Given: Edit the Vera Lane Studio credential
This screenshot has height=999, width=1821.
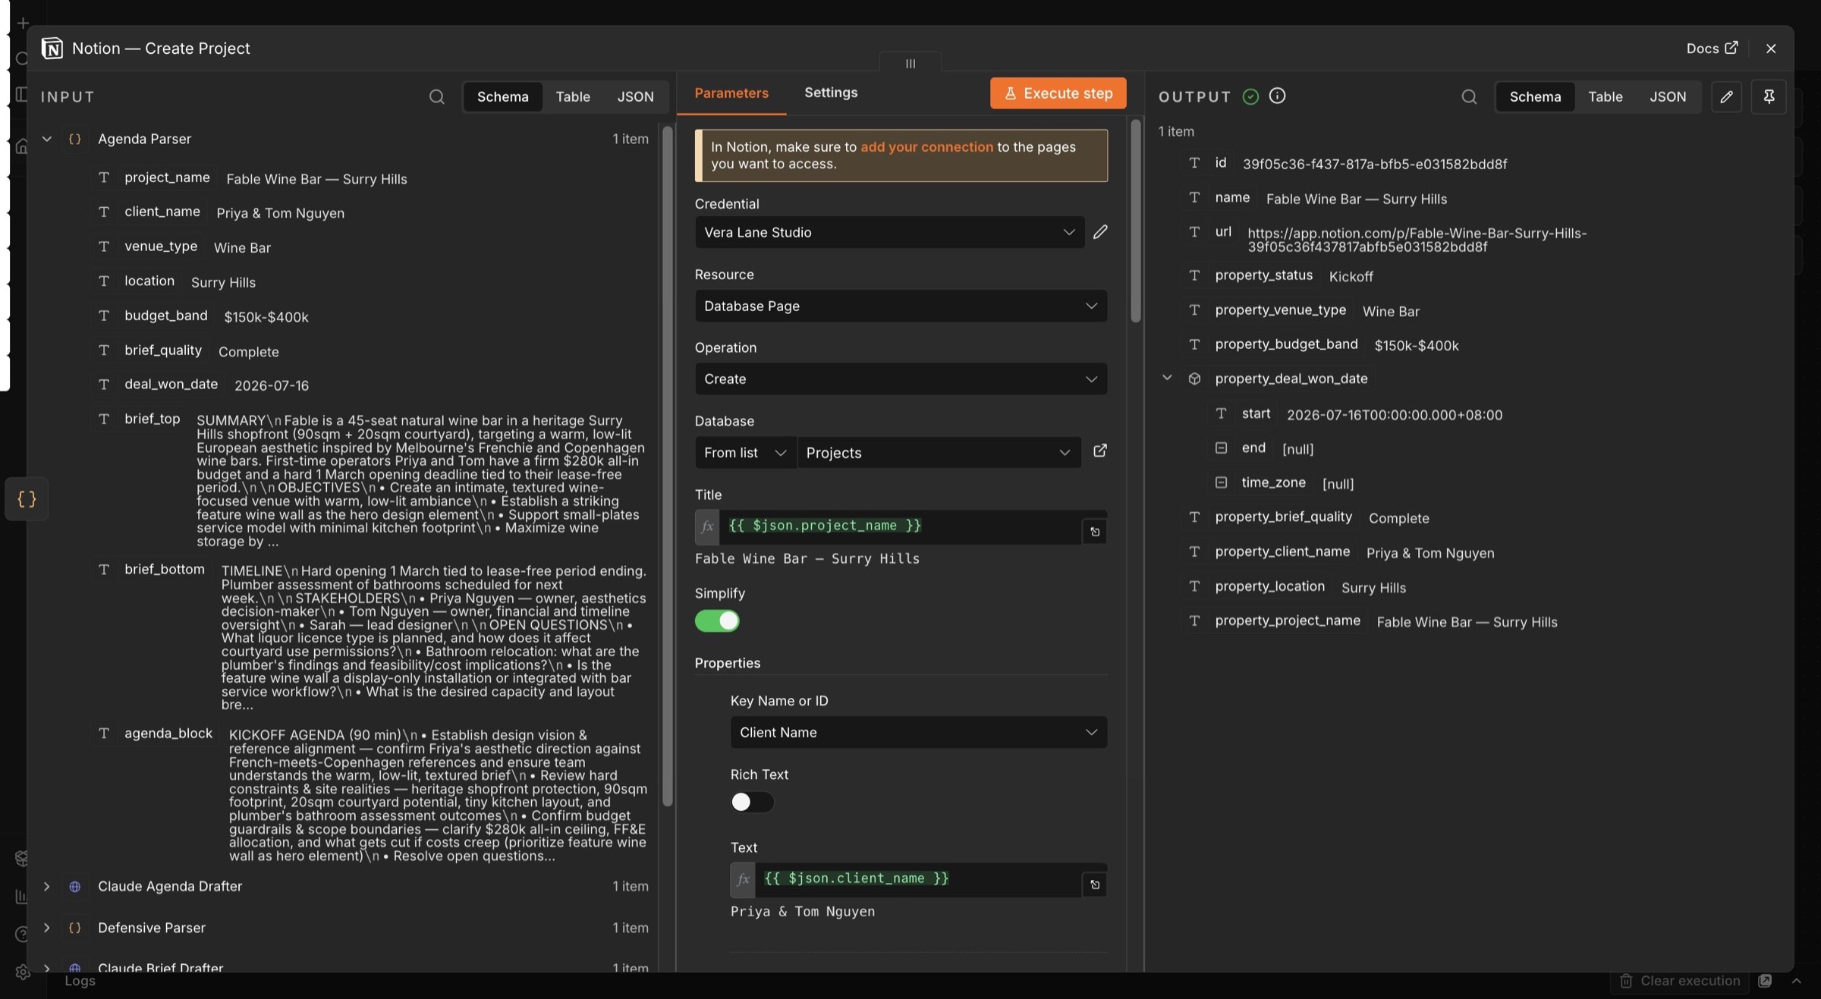Looking at the screenshot, I should point(1100,231).
